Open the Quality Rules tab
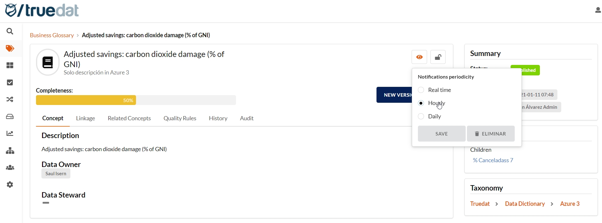Screen dimensions: 602x223 click(180, 118)
